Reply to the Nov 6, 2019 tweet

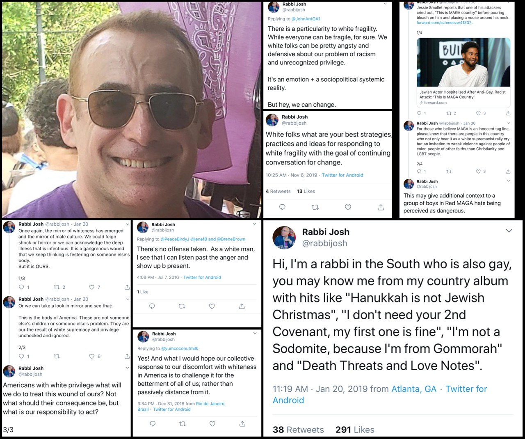282,207
